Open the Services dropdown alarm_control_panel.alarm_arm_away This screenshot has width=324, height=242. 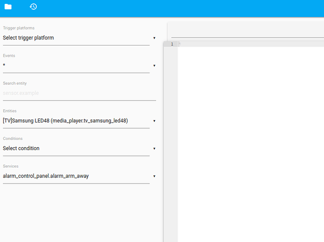tap(80, 176)
